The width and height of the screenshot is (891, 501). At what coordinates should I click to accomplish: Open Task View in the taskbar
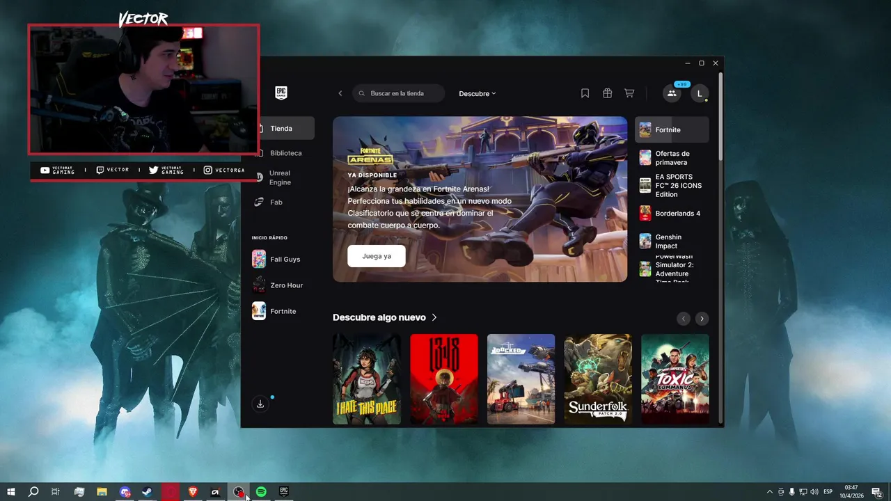[x=56, y=492]
